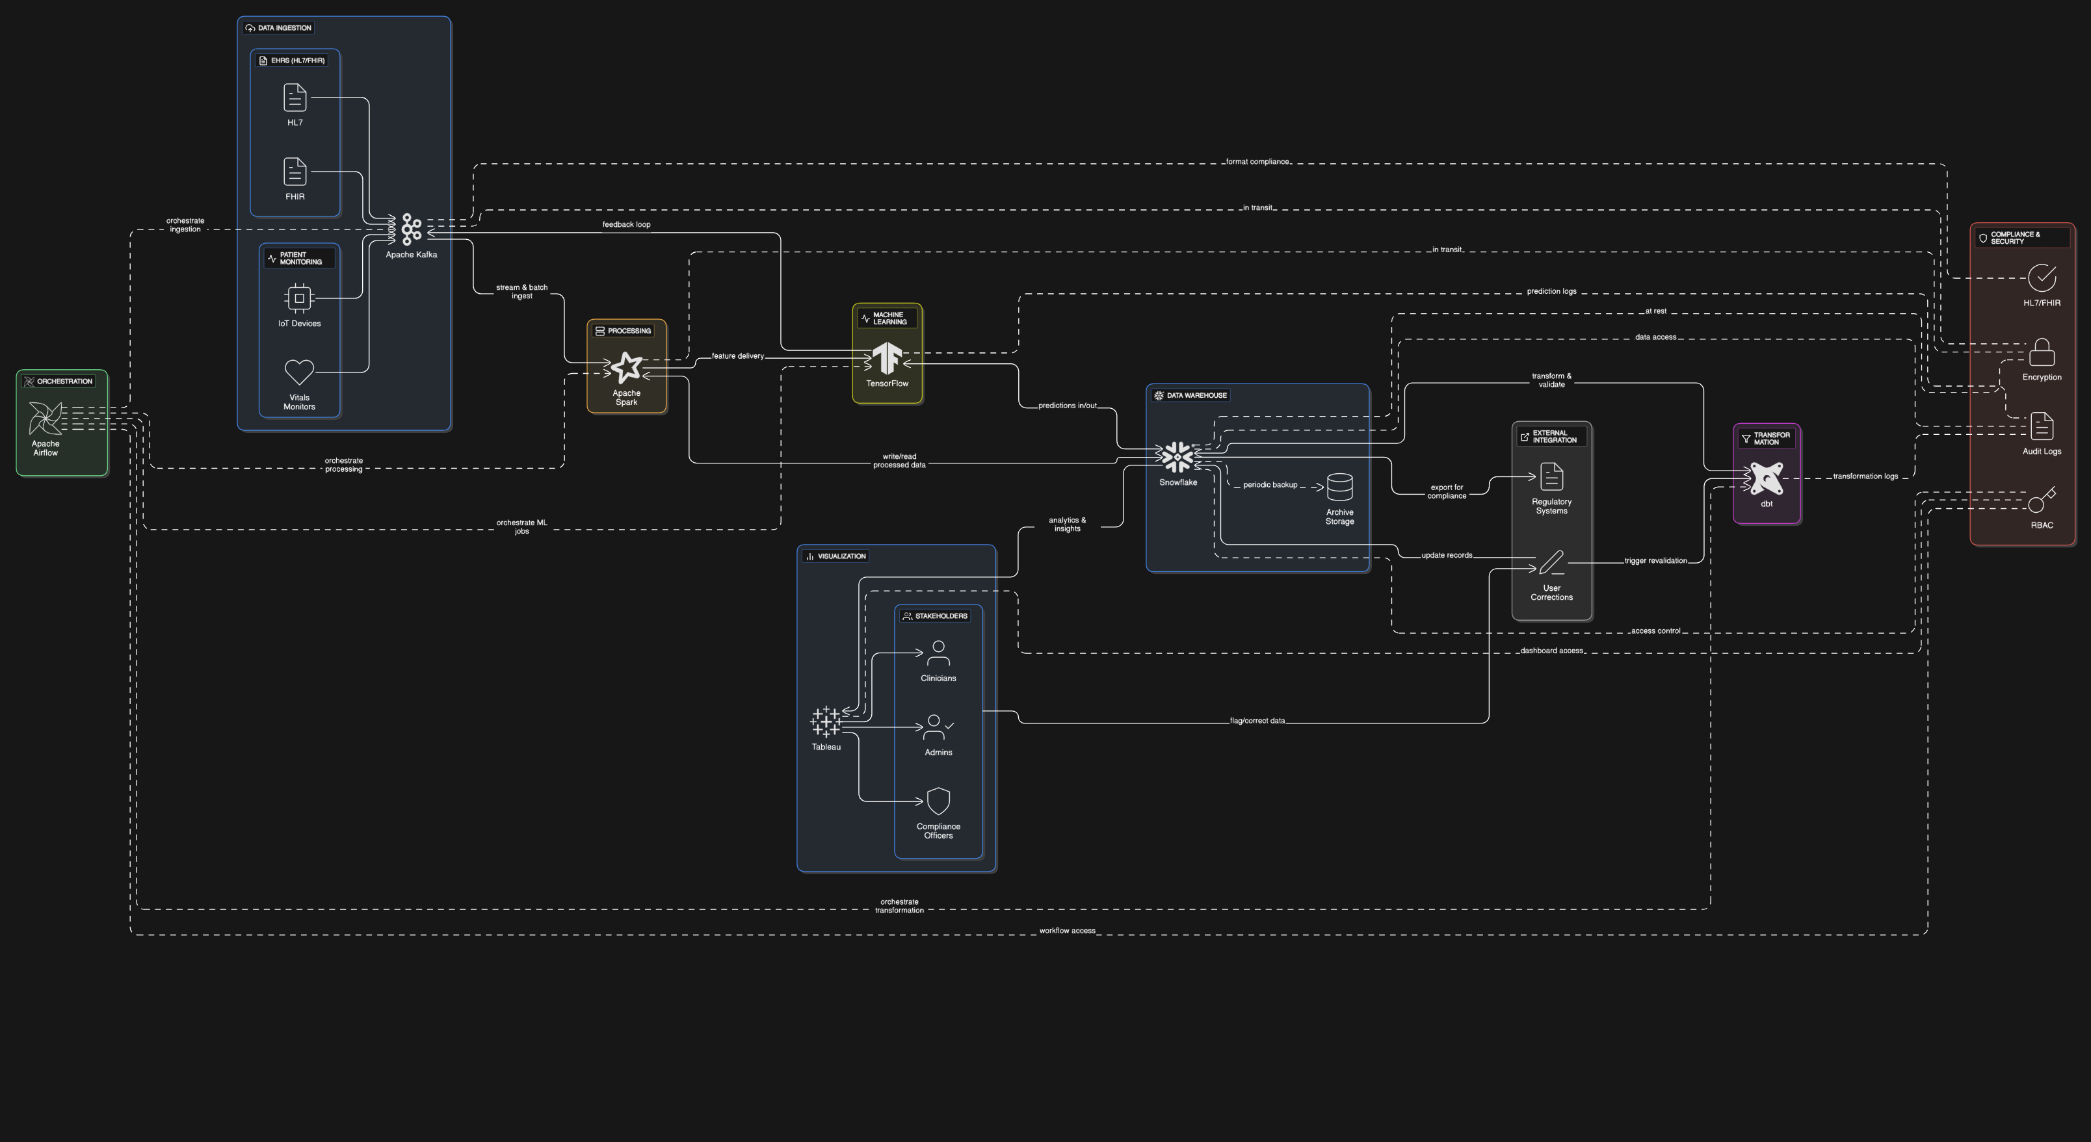Click the Compliance & Security group header

pyautogui.click(x=2016, y=238)
